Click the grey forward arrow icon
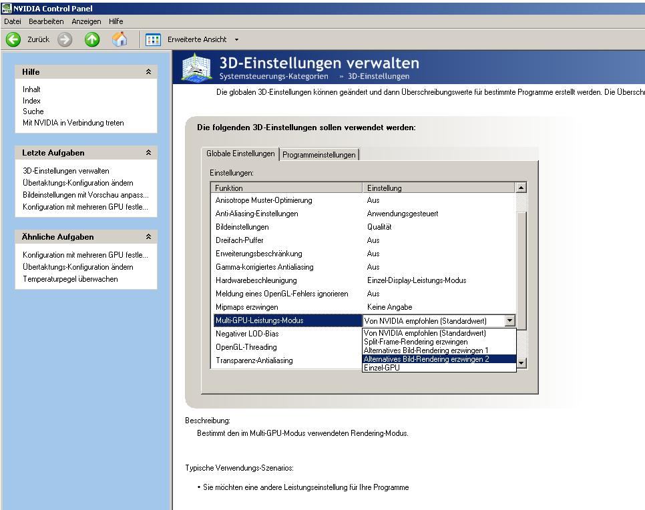This screenshot has height=510, width=645. (65, 39)
